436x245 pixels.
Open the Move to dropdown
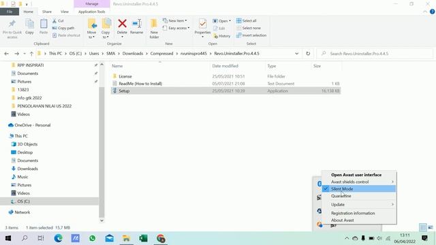(91, 29)
